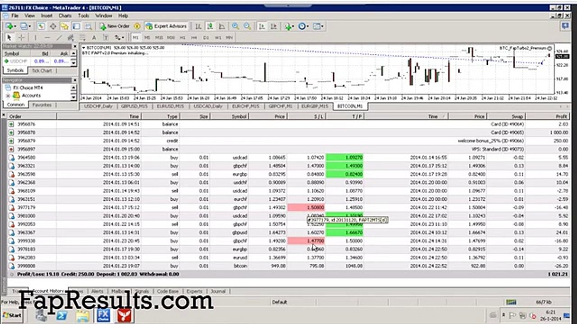Image resolution: width=577 pixels, height=324 pixels.
Task: Open the MetaEditor yellow icon
Action: pyautogui.click(x=137, y=27)
